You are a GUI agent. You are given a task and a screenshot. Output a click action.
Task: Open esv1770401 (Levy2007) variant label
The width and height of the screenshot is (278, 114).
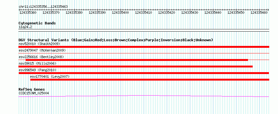(x=50, y=77)
